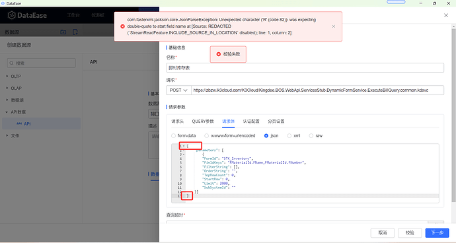Choose the x-www-form-urlencoded radio
Screen dimensions: 456x243
pyautogui.click(x=206, y=136)
